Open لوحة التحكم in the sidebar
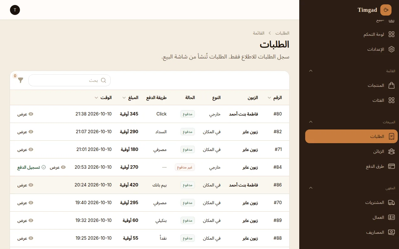The image size is (399, 249). [352, 34]
